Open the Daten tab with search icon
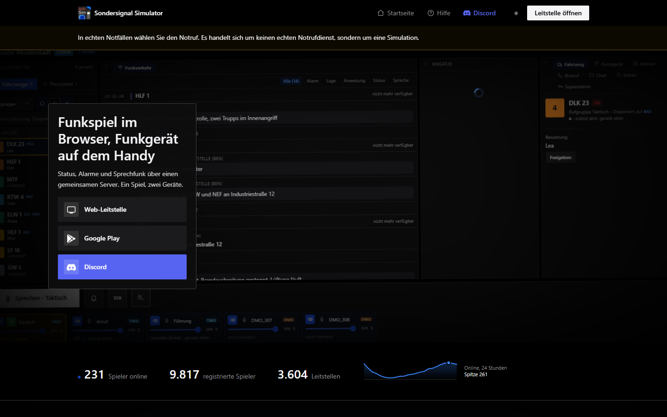Viewport: 667px width, 417px height. (x=626, y=75)
